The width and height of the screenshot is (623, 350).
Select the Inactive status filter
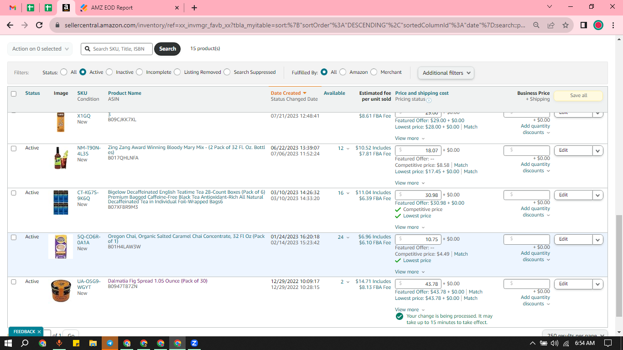click(109, 72)
